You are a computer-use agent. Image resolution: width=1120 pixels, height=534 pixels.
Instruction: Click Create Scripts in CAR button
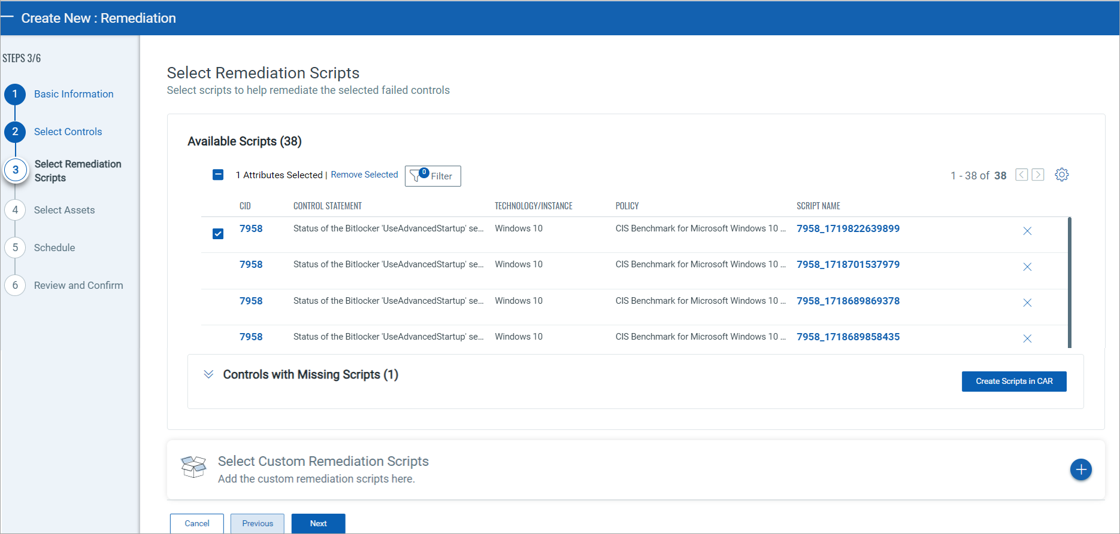[x=1013, y=382]
